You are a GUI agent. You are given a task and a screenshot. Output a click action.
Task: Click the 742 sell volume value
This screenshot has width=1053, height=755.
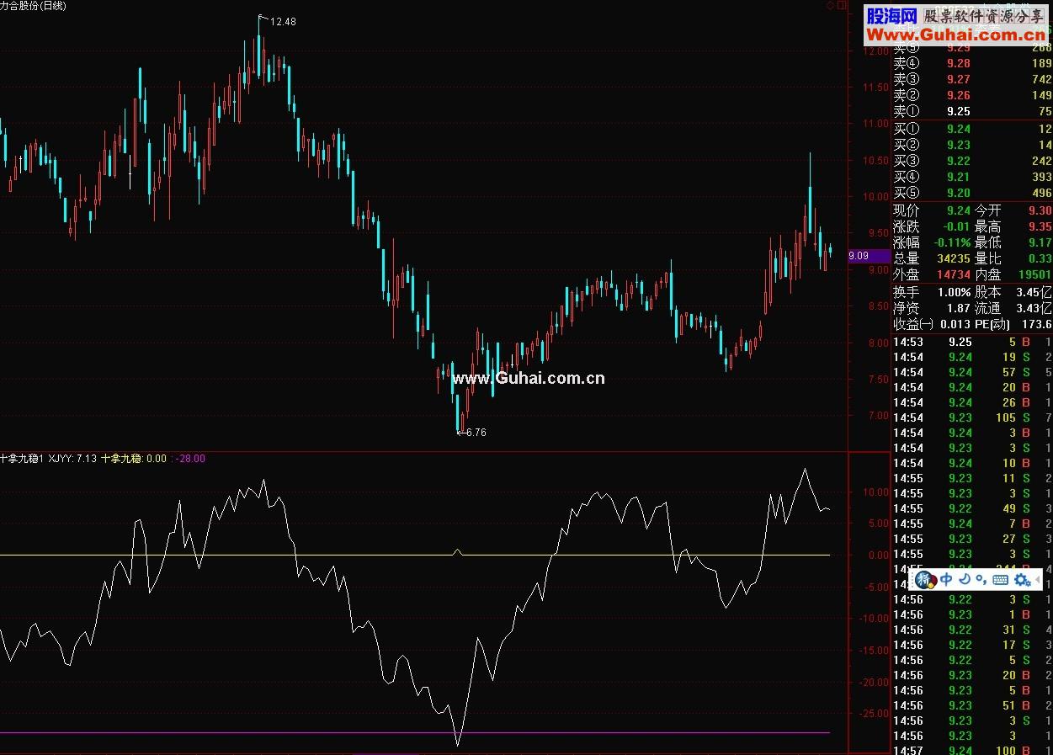pos(1041,79)
